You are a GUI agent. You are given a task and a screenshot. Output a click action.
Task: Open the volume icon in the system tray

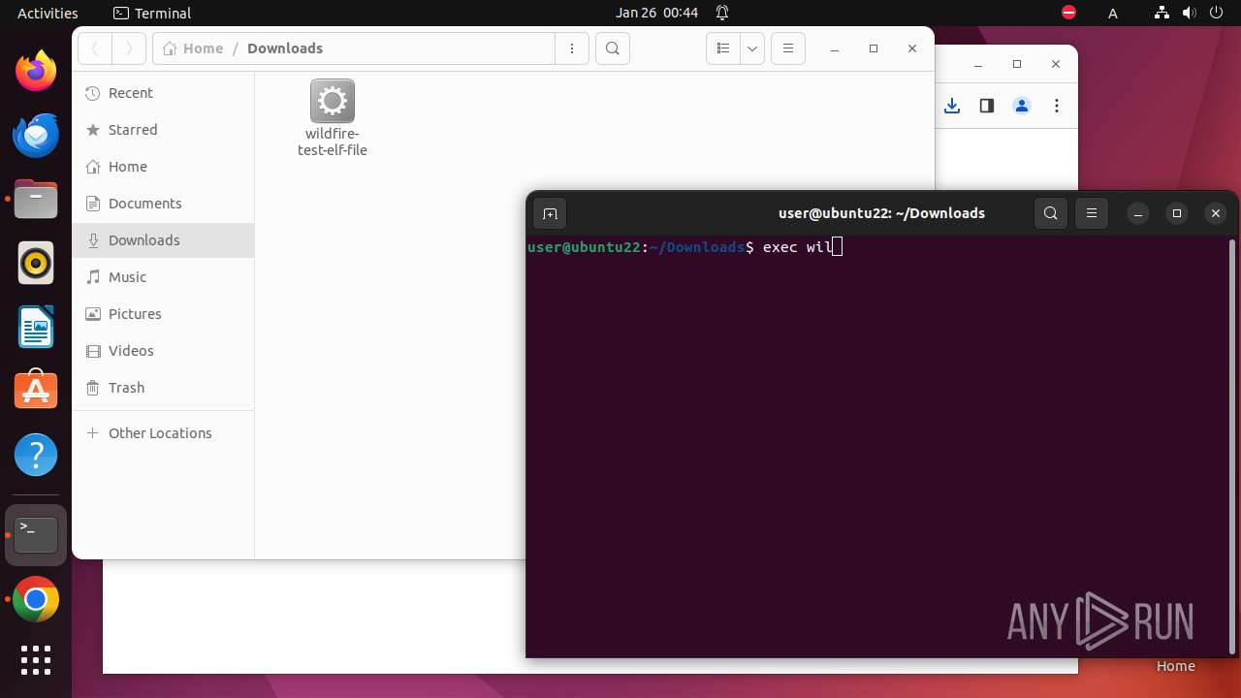pos(1190,13)
